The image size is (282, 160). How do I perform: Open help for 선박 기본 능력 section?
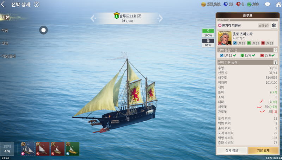275,63
